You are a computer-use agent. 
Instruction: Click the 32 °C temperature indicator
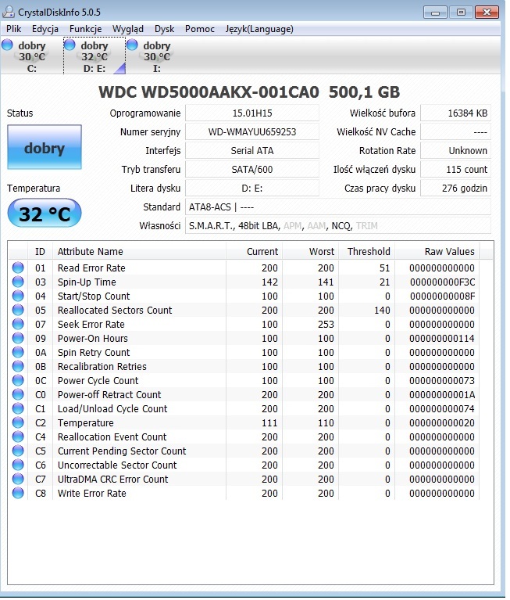coord(45,214)
